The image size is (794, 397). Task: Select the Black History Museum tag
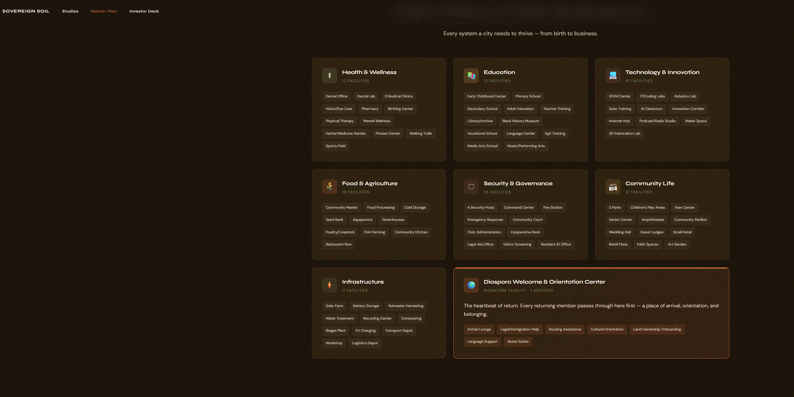coord(521,121)
